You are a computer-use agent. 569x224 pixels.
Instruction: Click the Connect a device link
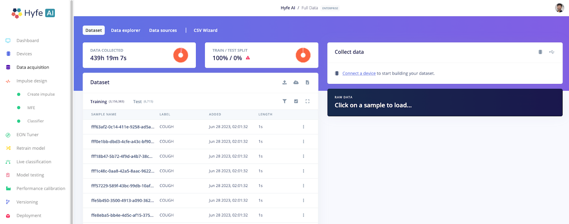point(359,74)
